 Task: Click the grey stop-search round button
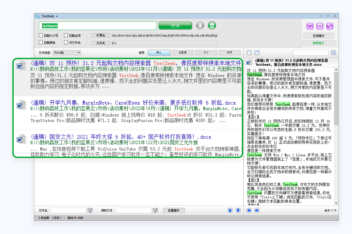(200, 26)
